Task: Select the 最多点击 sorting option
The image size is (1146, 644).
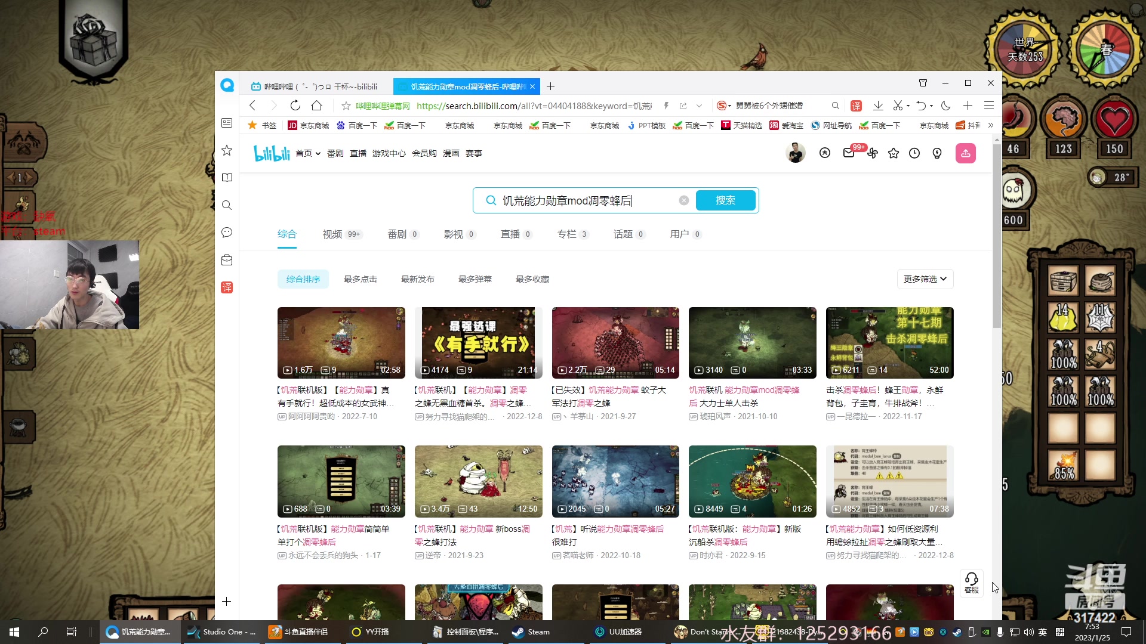Action: point(360,278)
